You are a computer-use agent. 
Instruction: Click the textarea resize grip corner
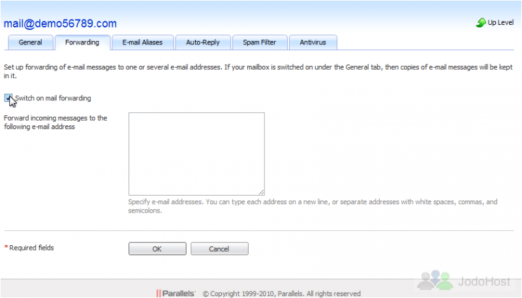point(262,192)
